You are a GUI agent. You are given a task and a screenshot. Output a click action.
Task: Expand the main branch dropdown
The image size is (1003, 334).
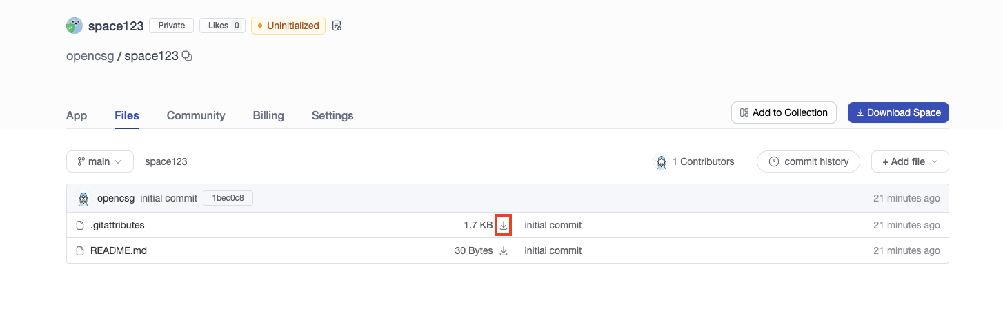pos(100,161)
